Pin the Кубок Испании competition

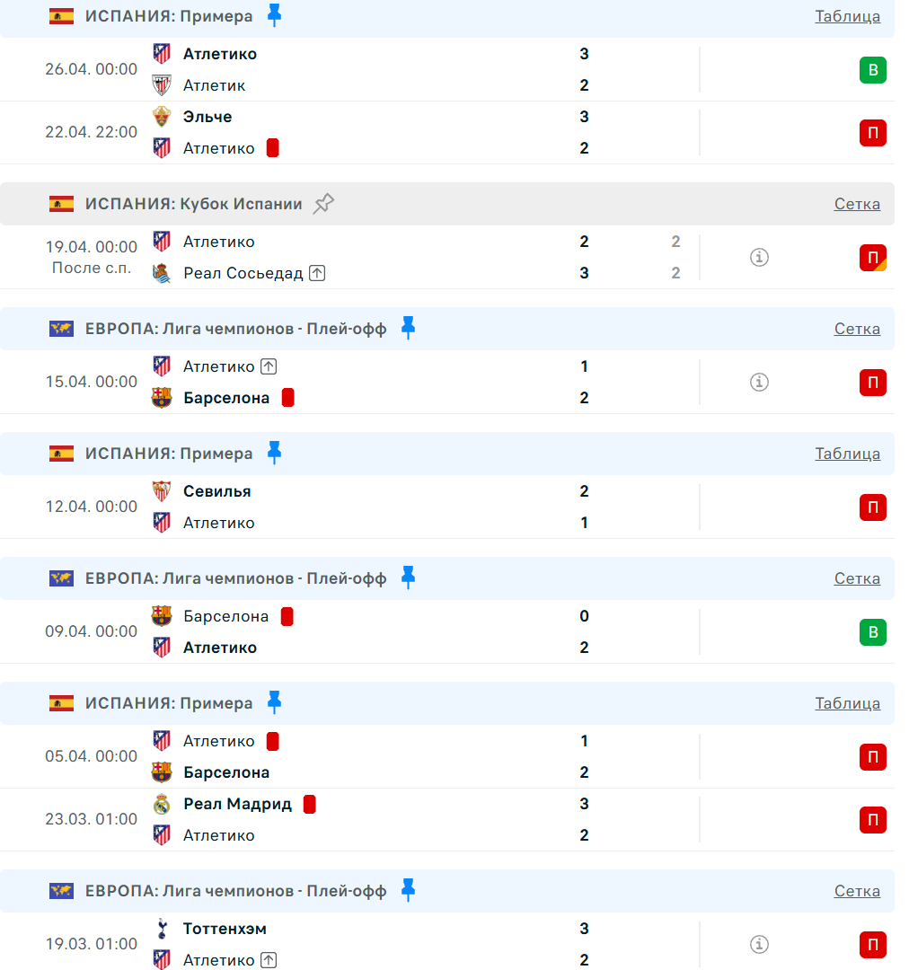click(x=323, y=204)
